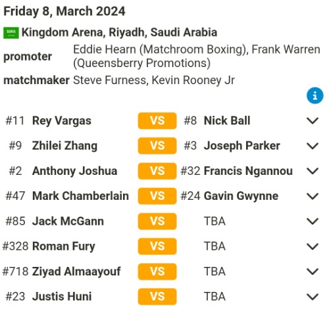The image size is (329, 309).
Task: Expand the Zhang vs Parker bout details
Action: [x=313, y=146]
